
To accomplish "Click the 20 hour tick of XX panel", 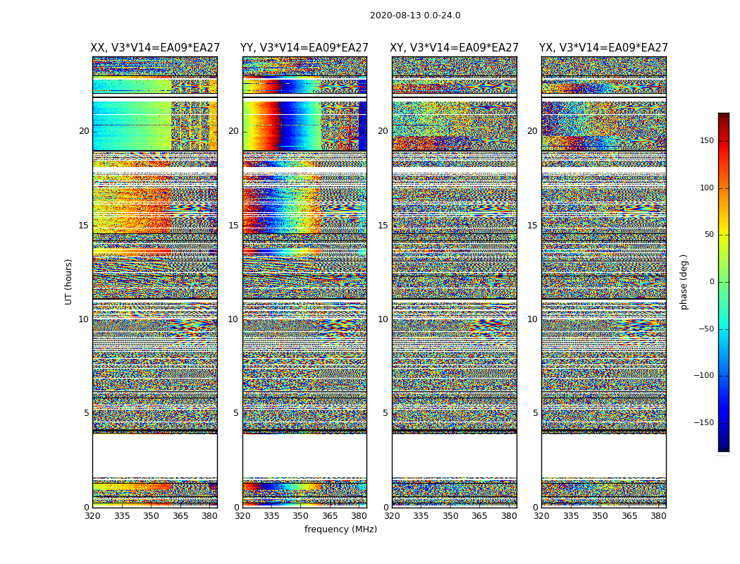I will point(84,131).
